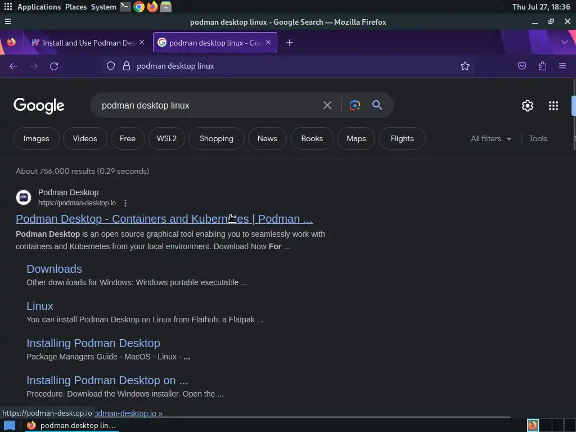Image resolution: width=576 pixels, height=432 pixels.
Task: Open the System menu
Action: [103, 7]
